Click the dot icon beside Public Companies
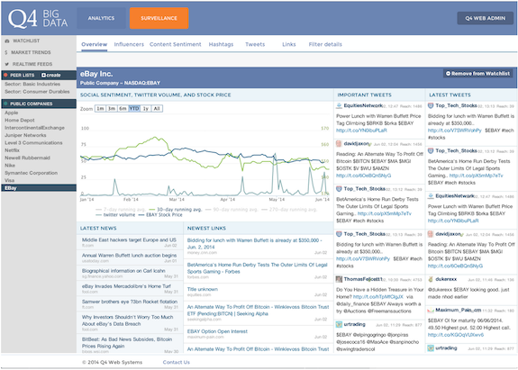The width and height of the screenshot is (518, 370). tap(5, 104)
